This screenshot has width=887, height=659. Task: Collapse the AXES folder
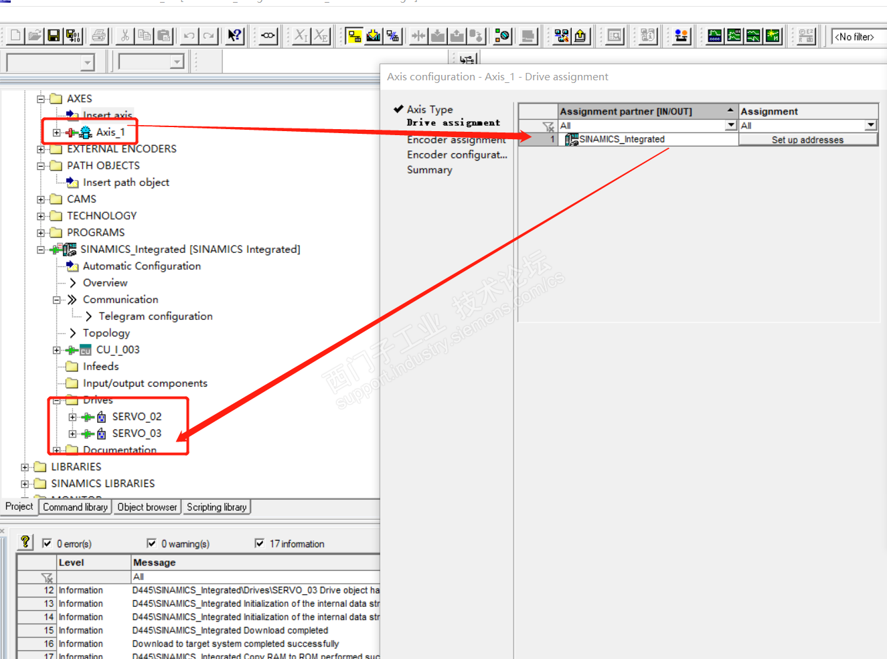[x=41, y=99]
